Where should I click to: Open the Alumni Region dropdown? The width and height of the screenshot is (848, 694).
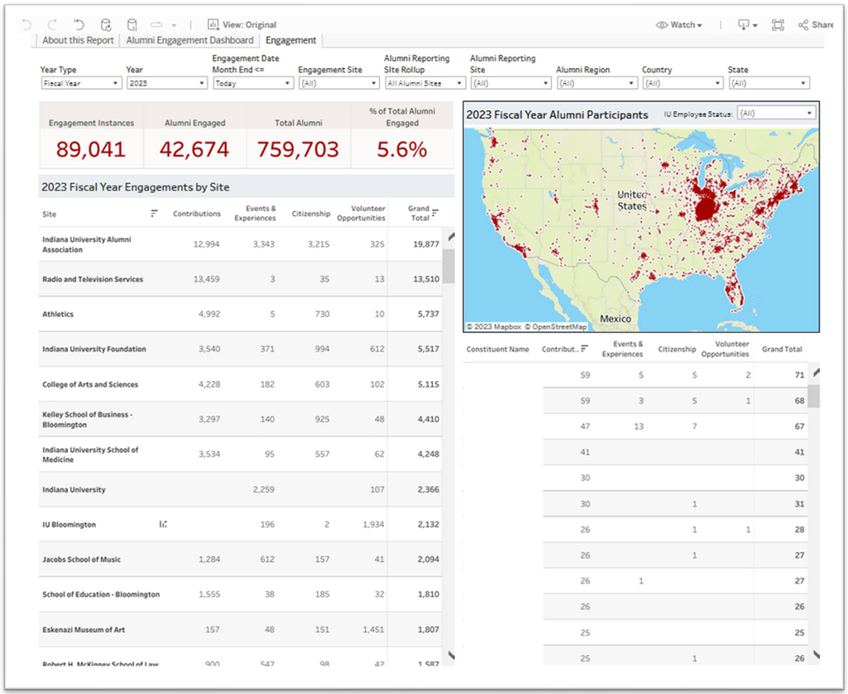coord(597,83)
